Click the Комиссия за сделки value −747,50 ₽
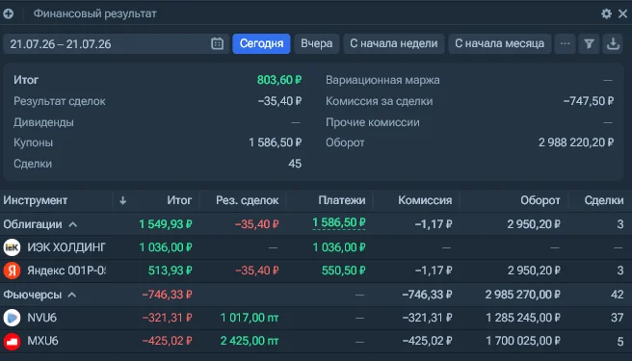Screen dimensions: 632x361 (589, 101)
